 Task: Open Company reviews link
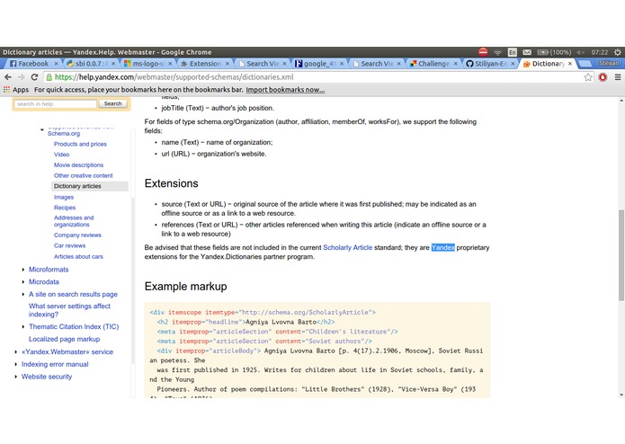tap(77, 235)
